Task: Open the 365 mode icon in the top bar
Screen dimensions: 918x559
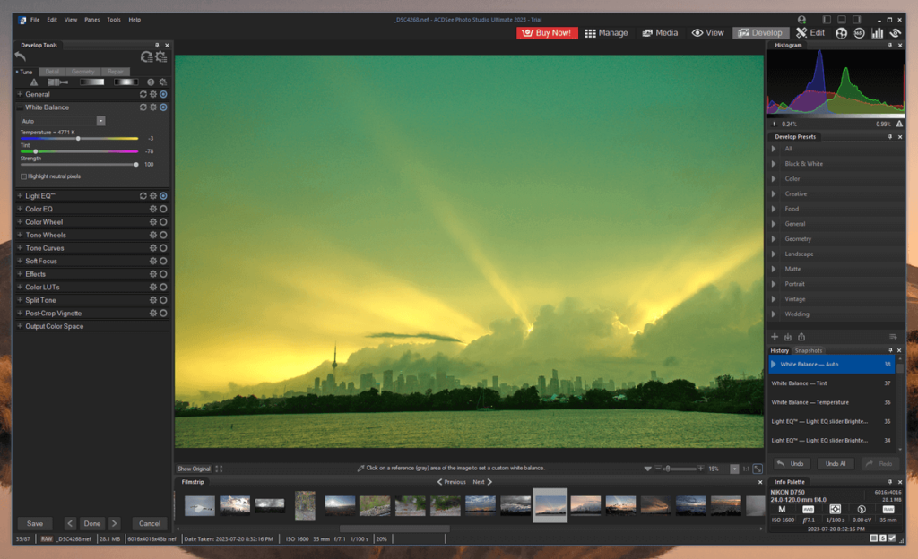Action: coord(859,33)
